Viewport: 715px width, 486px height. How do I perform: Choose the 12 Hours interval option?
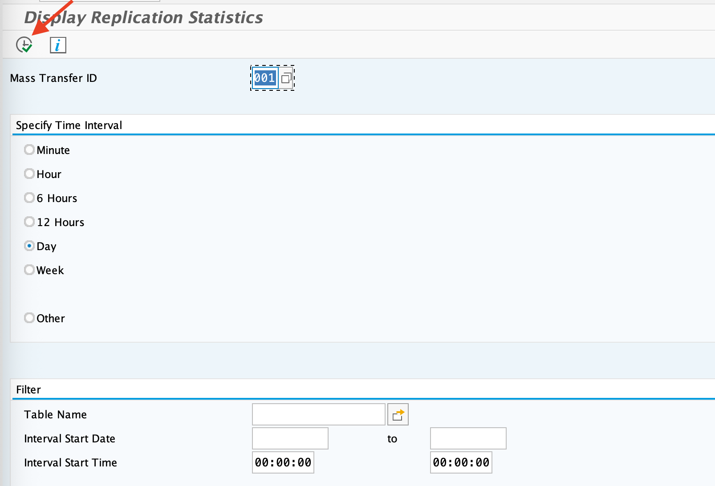point(29,222)
